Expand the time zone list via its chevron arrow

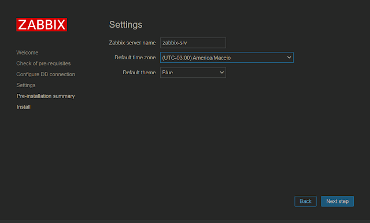289,58
